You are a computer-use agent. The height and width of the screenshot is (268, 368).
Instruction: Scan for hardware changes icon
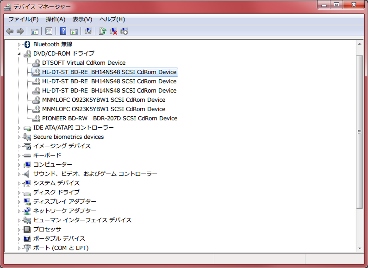88,31
